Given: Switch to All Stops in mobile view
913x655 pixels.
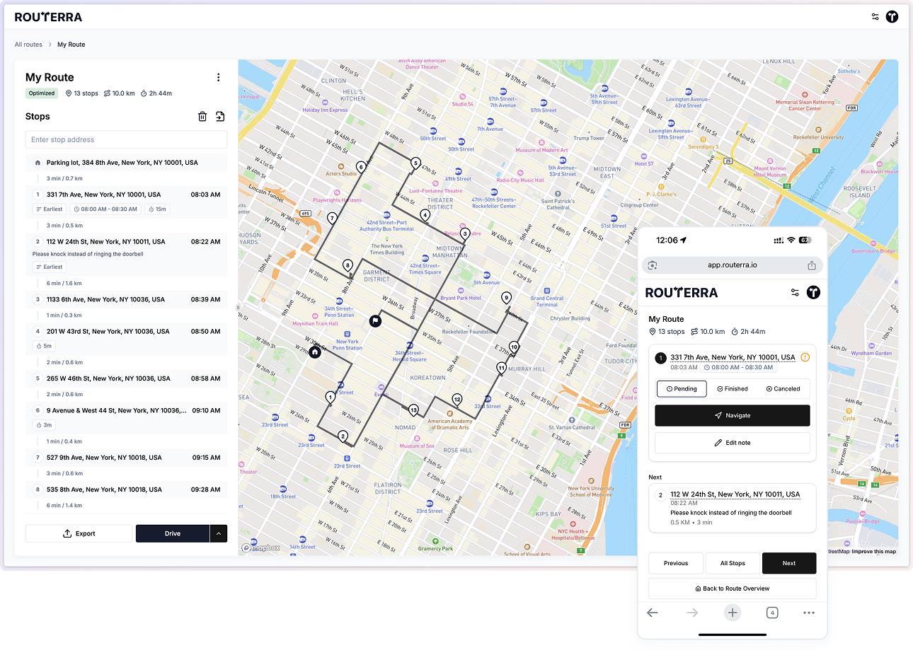Looking at the screenshot, I should (x=733, y=563).
